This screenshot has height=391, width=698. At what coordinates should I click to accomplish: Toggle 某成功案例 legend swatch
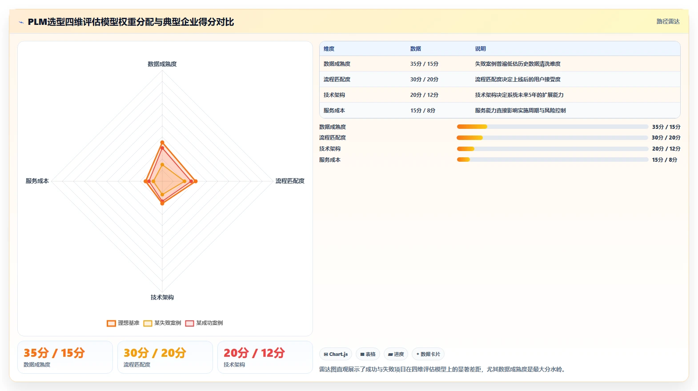(x=190, y=323)
